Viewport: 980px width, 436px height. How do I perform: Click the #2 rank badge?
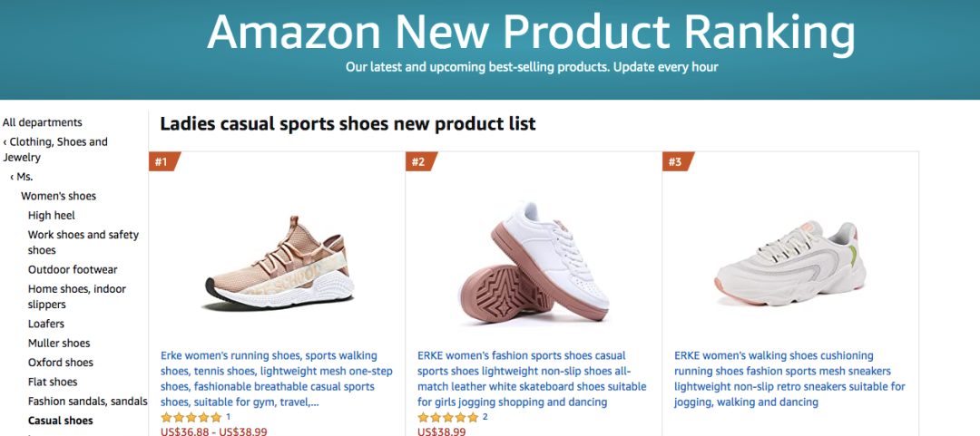[x=420, y=161]
